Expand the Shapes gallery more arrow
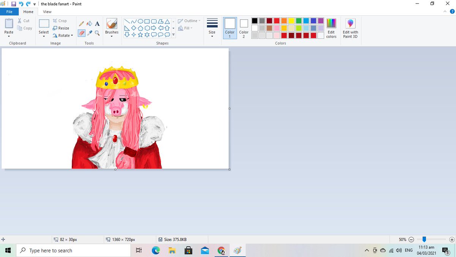This screenshot has width=456, height=257. [174, 35]
